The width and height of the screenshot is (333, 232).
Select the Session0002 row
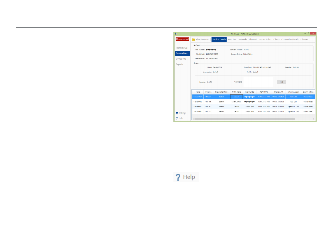253,107
